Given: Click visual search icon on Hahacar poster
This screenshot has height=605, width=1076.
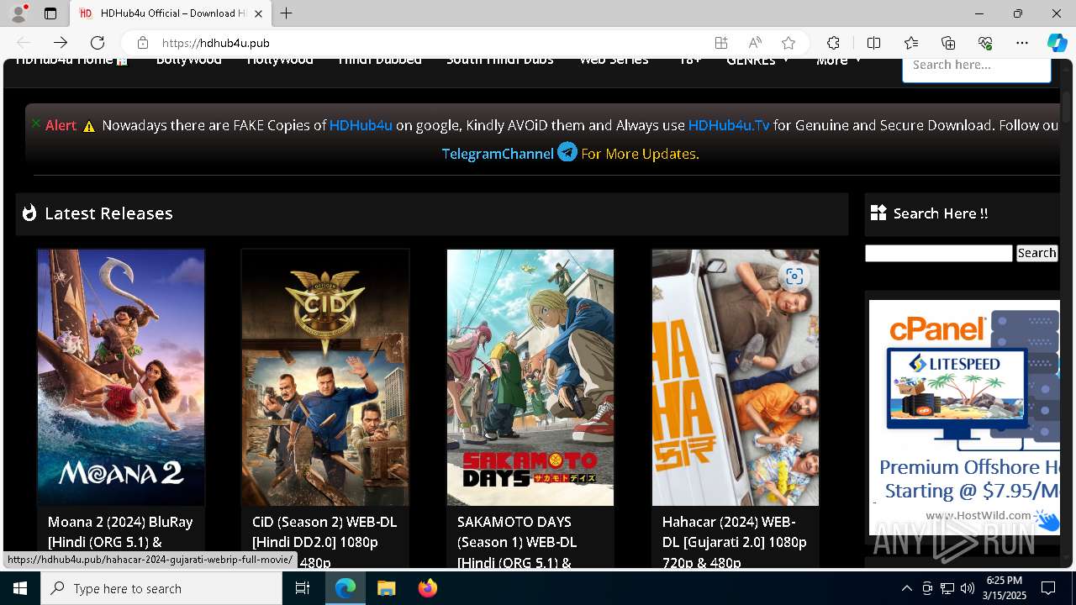Looking at the screenshot, I should (794, 276).
